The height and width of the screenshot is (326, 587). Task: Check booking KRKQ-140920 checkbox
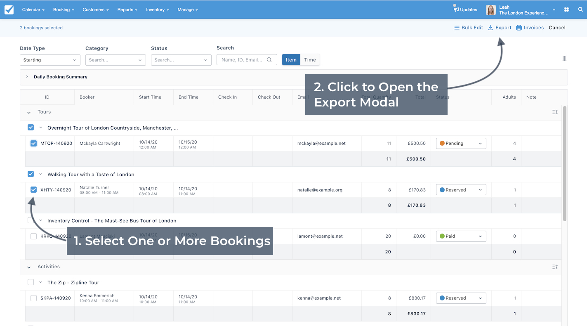33,236
